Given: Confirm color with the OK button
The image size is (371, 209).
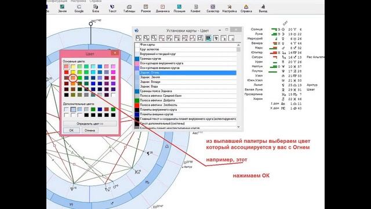Looking at the screenshot, I should (71, 130).
